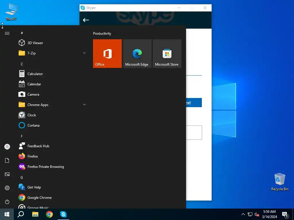294x220 pixels.
Task: Click the Productivity group heading
Action: (x=102, y=34)
